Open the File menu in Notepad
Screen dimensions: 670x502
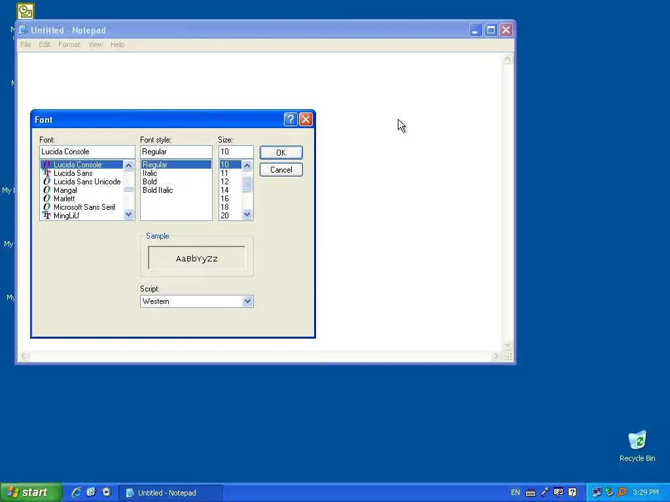[x=26, y=44]
